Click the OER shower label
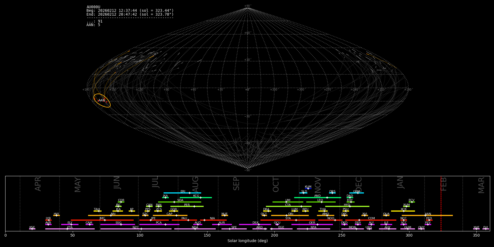This screenshot has height=247, width=494. (x=312, y=223)
